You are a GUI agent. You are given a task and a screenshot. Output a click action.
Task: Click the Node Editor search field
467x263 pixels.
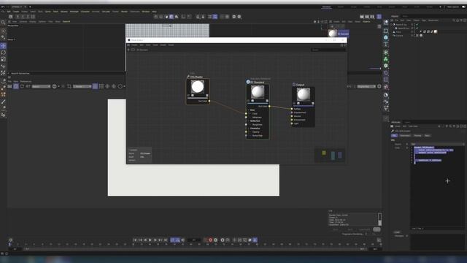(328, 50)
